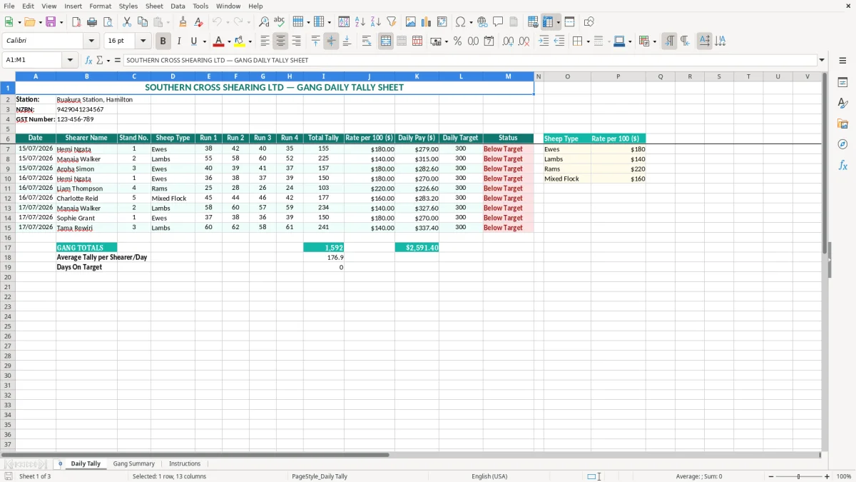Open Find & Replace
856x482 pixels.
pos(264,22)
